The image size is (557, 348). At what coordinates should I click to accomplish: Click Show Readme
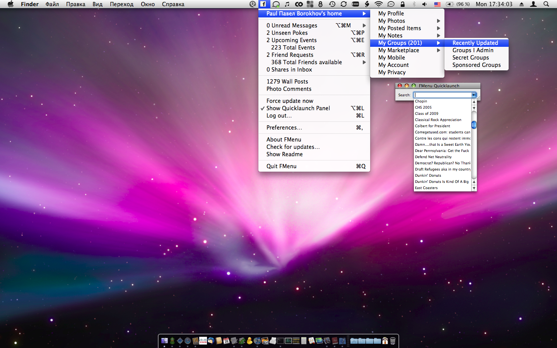(314, 154)
